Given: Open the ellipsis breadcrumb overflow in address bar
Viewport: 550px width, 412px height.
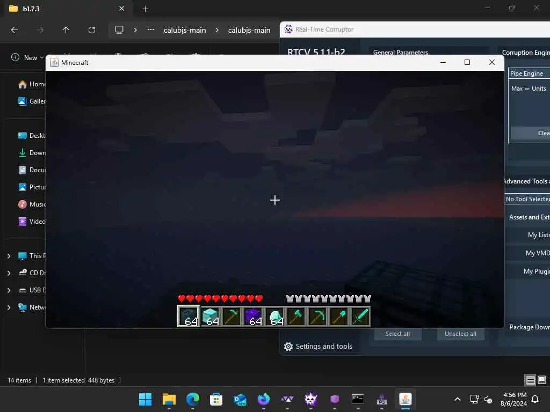Looking at the screenshot, I should click(x=151, y=30).
